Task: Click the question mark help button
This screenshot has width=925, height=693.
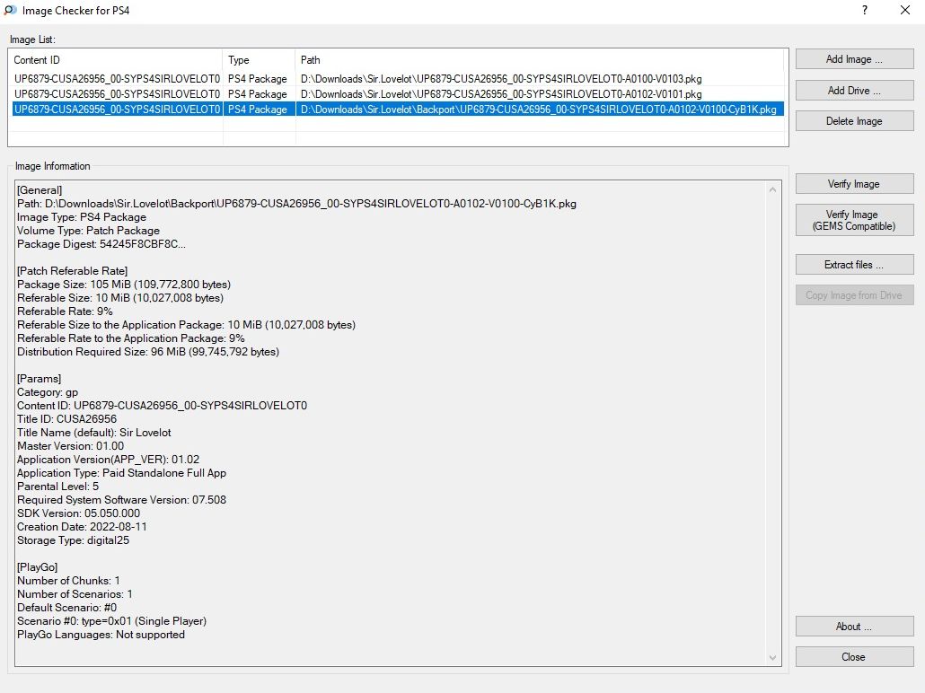Action: (x=865, y=12)
